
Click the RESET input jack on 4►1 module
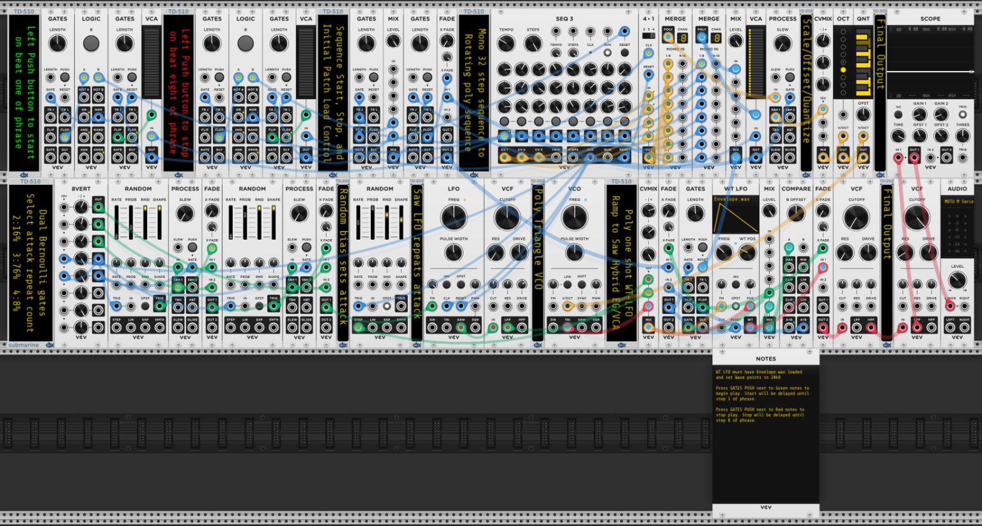[648, 75]
